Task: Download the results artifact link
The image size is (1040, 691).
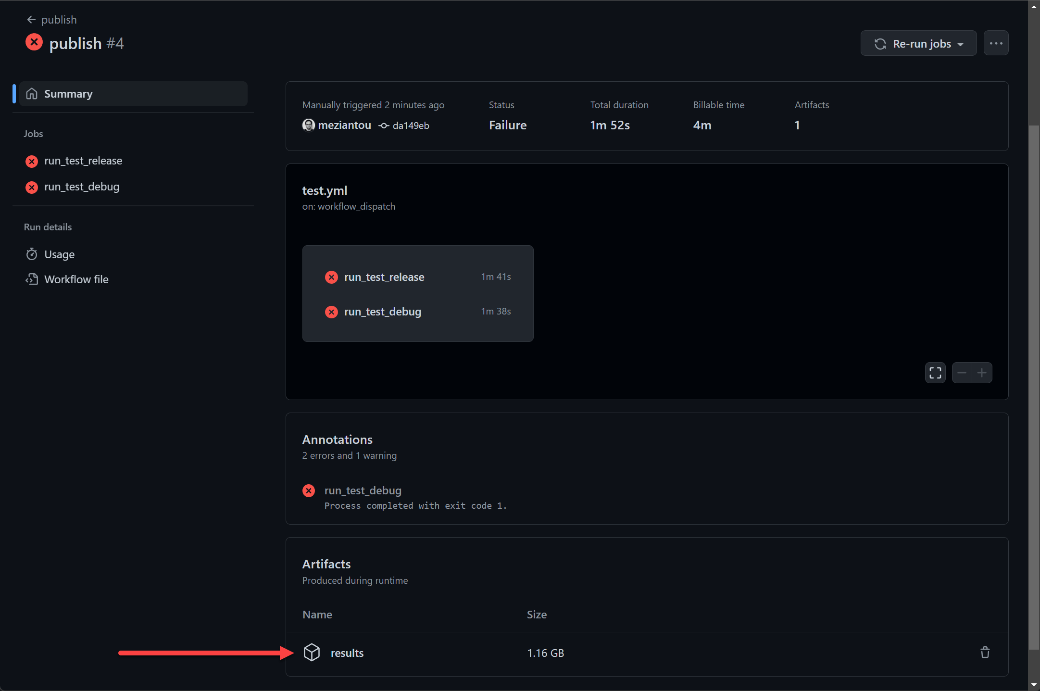Action: pyautogui.click(x=347, y=653)
